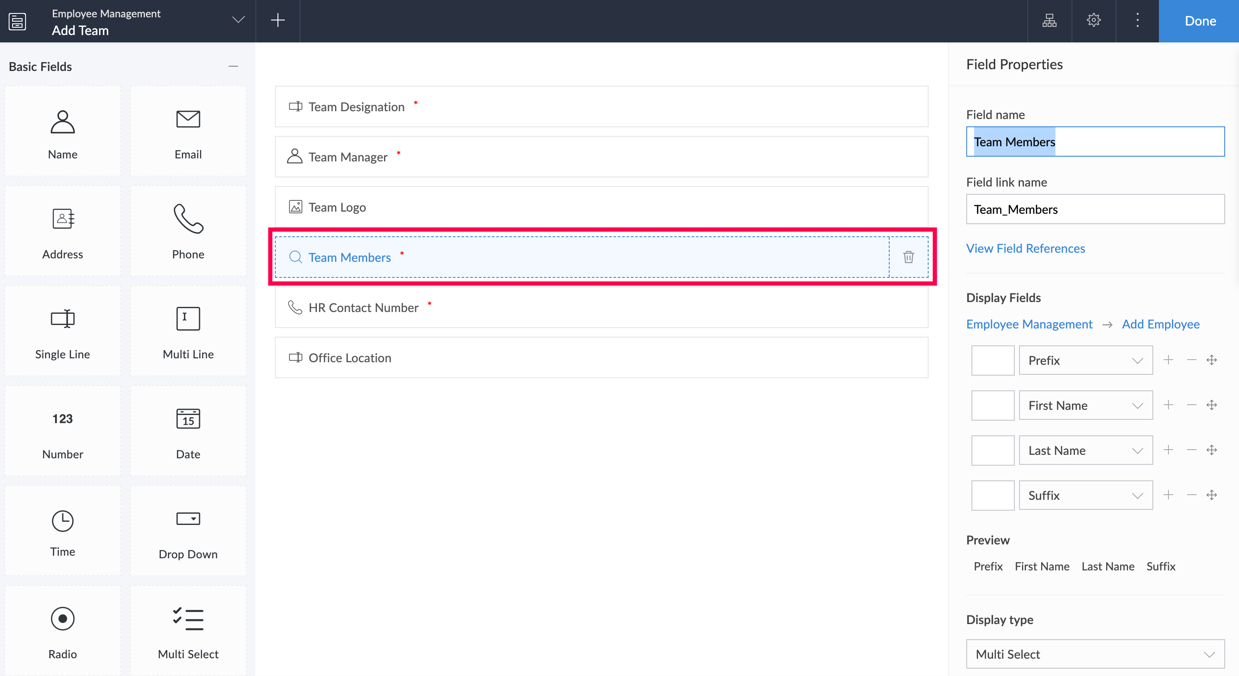Open the Prefix display field dropdown

click(1085, 360)
